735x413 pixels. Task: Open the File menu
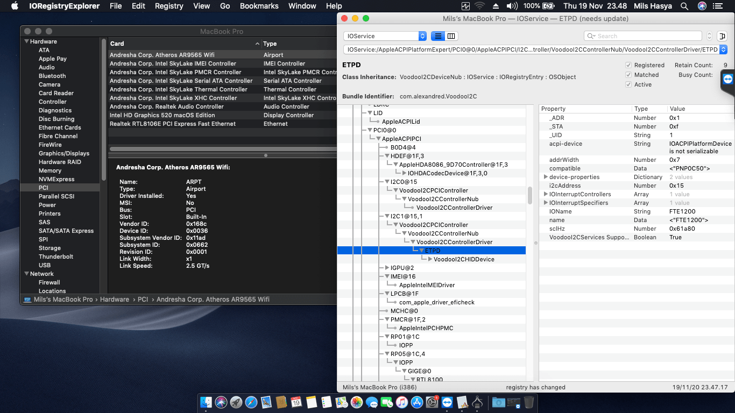(116, 6)
